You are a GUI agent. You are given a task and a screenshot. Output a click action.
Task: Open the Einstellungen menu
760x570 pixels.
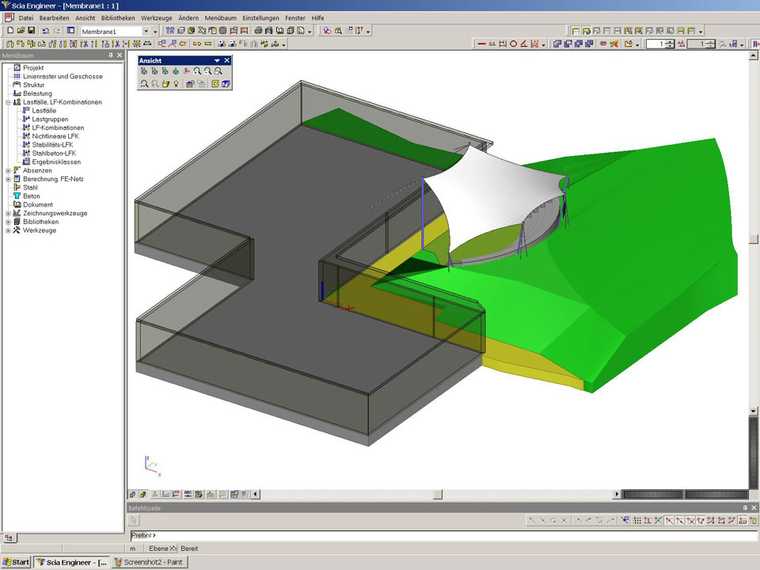(260, 17)
